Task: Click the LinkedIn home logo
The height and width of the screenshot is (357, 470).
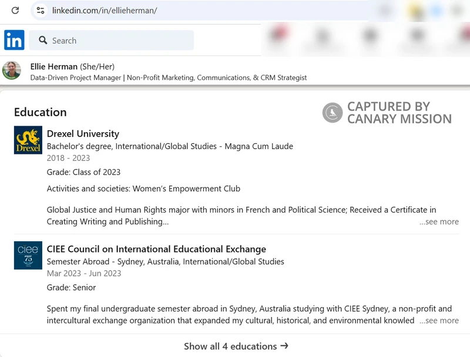Action: point(14,40)
